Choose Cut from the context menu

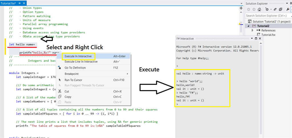pos(93,91)
